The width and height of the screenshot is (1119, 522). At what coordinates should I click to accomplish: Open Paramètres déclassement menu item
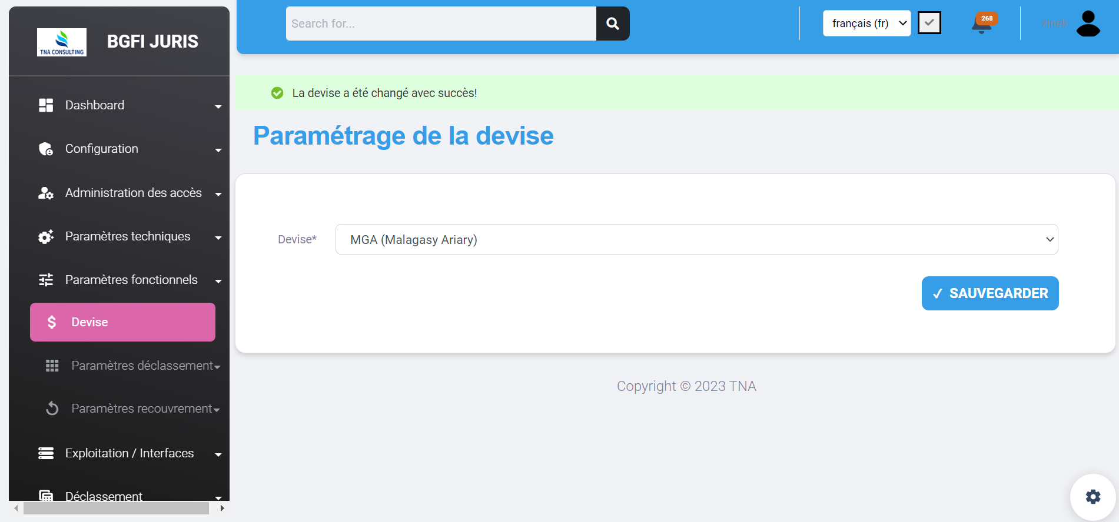(x=141, y=366)
